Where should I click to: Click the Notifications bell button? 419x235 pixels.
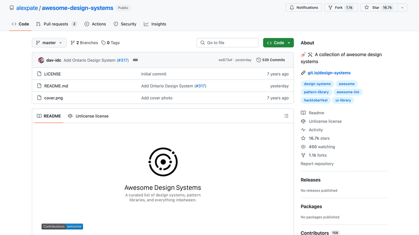[x=304, y=8]
